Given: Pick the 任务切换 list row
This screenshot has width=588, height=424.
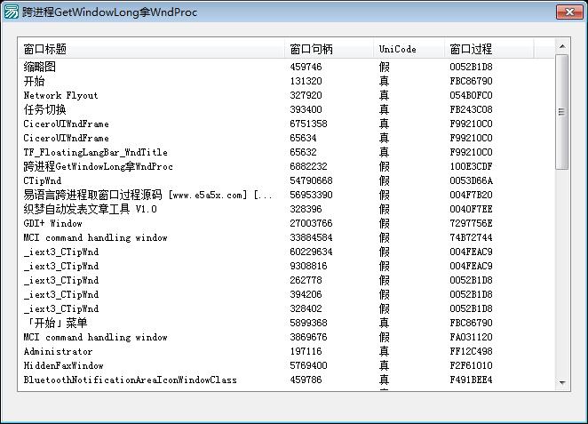Looking at the screenshot, I should tap(44, 109).
